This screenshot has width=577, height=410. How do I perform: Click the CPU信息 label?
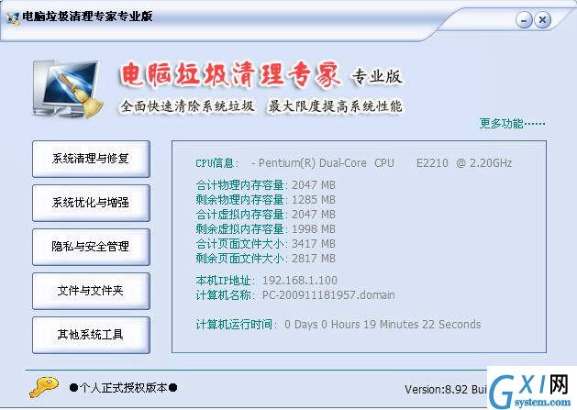(217, 163)
